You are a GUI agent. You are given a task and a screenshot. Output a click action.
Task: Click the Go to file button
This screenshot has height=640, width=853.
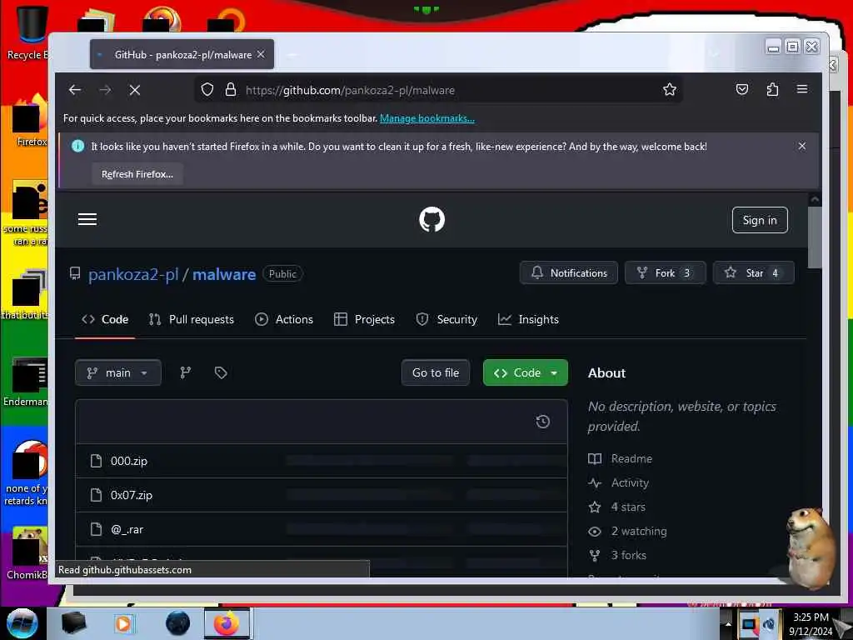point(436,372)
